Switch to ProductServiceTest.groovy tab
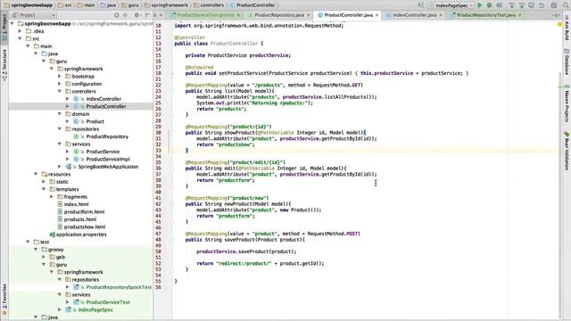 click(205, 15)
